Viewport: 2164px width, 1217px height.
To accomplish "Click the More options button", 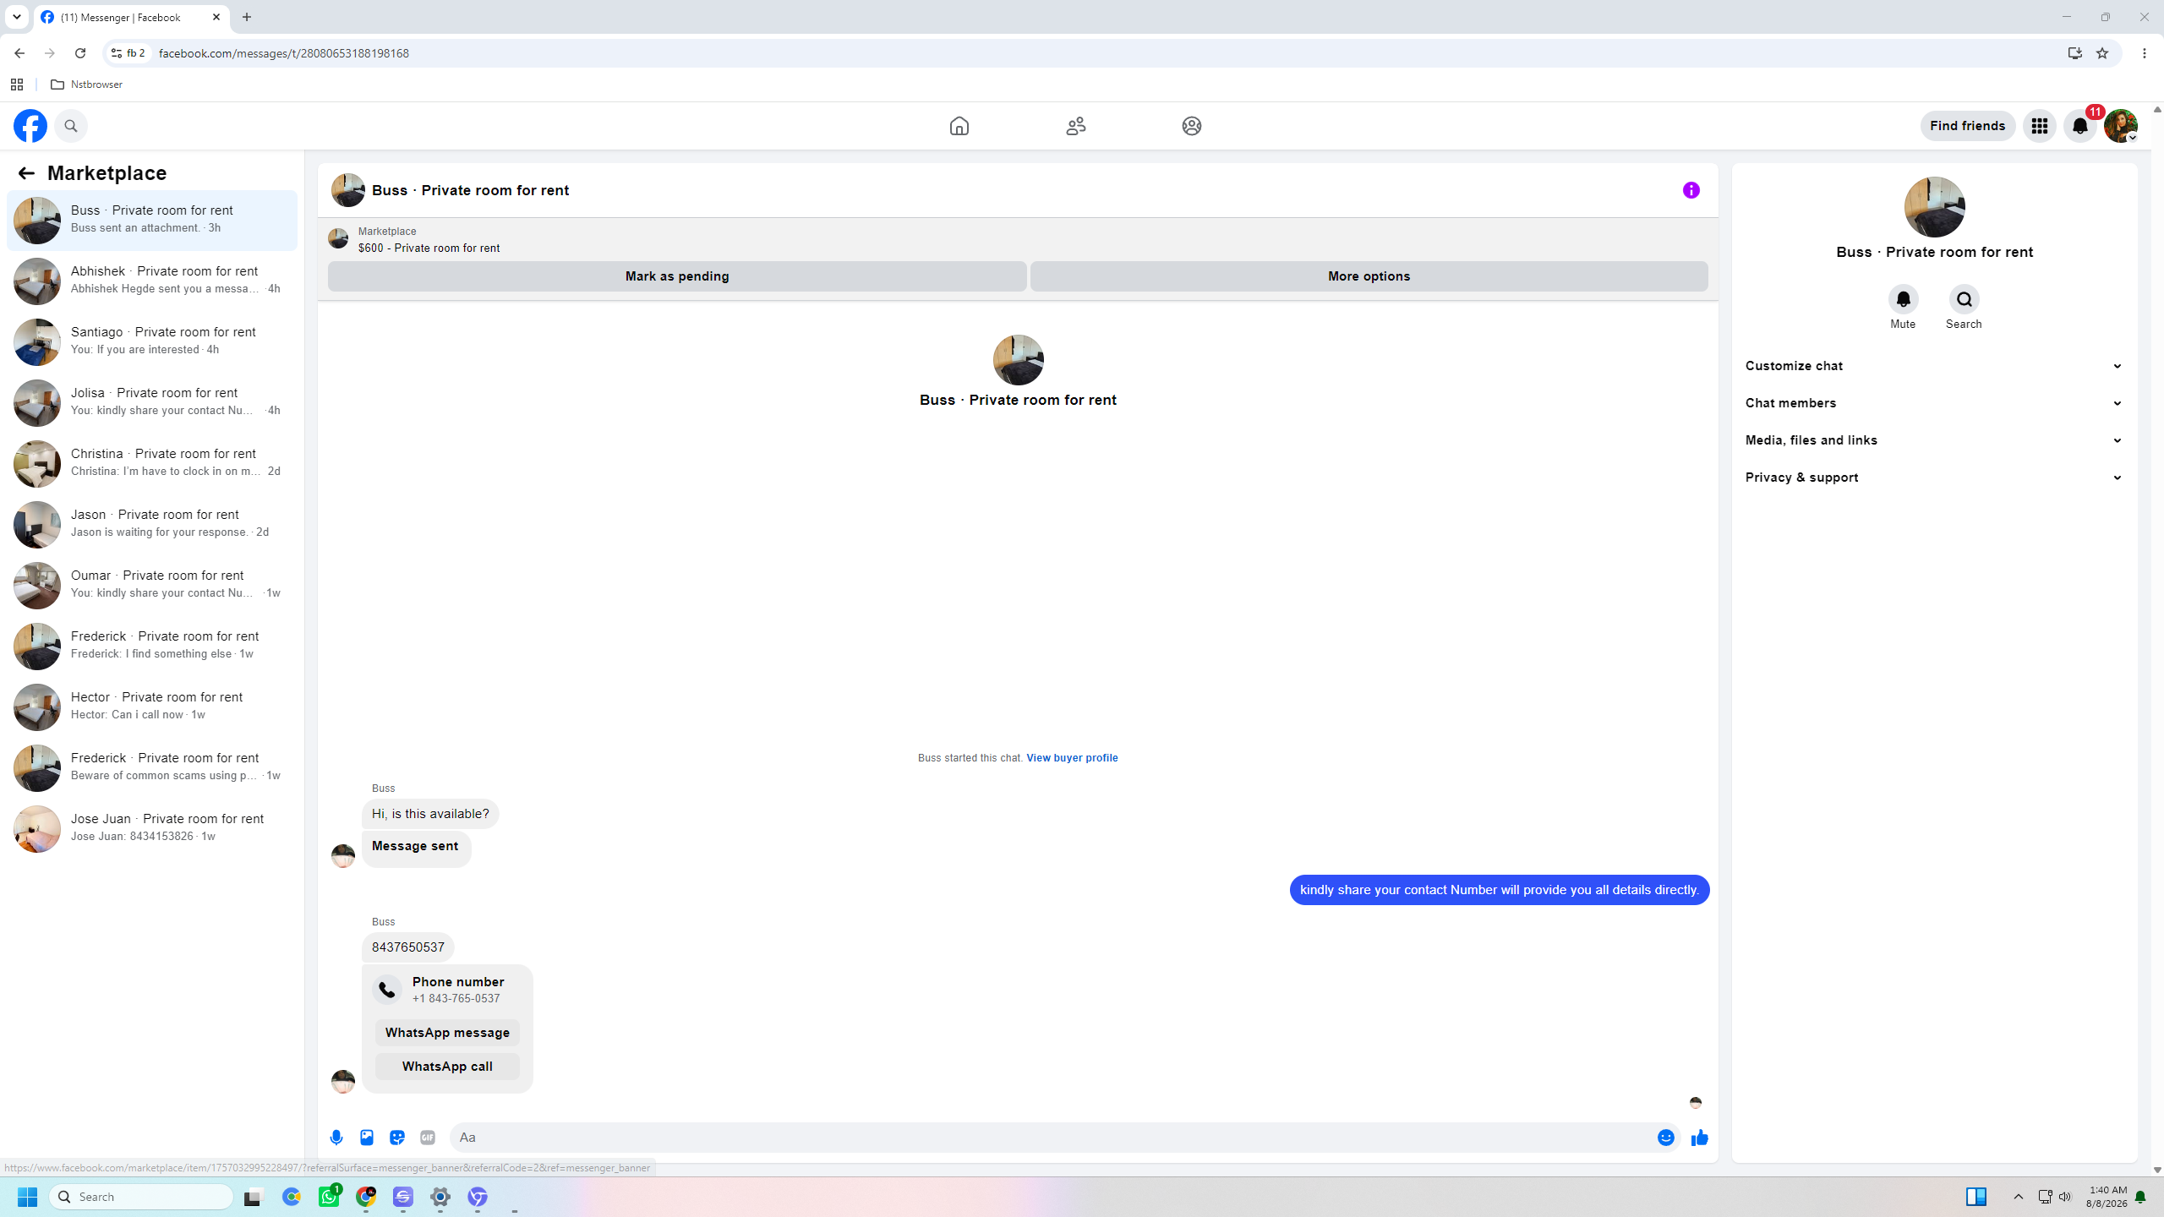I will click(x=1369, y=276).
